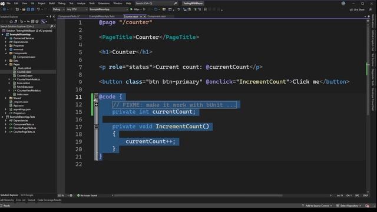Image resolution: width=377 pixels, height=212 pixels.
Task: Open the Any CPU platform dropdown
Action: (x=77, y=9)
